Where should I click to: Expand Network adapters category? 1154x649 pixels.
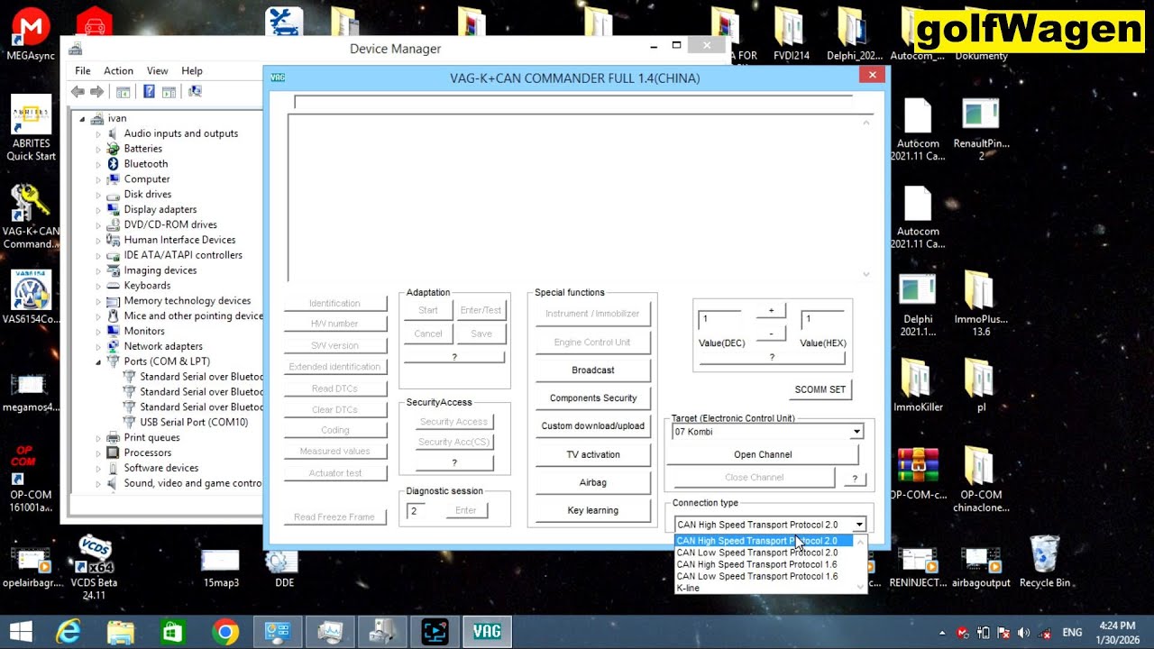pos(99,346)
